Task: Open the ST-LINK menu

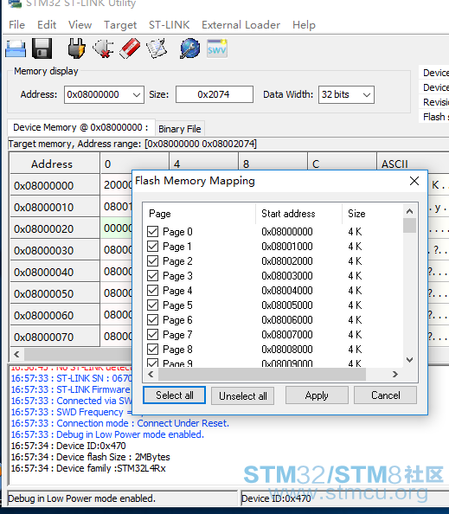Action: tap(169, 25)
